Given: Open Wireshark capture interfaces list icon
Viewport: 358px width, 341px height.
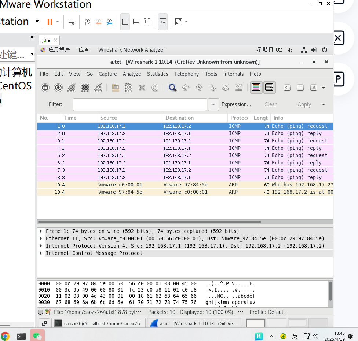Looking at the screenshot, I should pos(45,88).
